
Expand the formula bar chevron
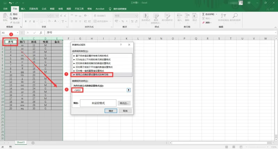coord(275,33)
